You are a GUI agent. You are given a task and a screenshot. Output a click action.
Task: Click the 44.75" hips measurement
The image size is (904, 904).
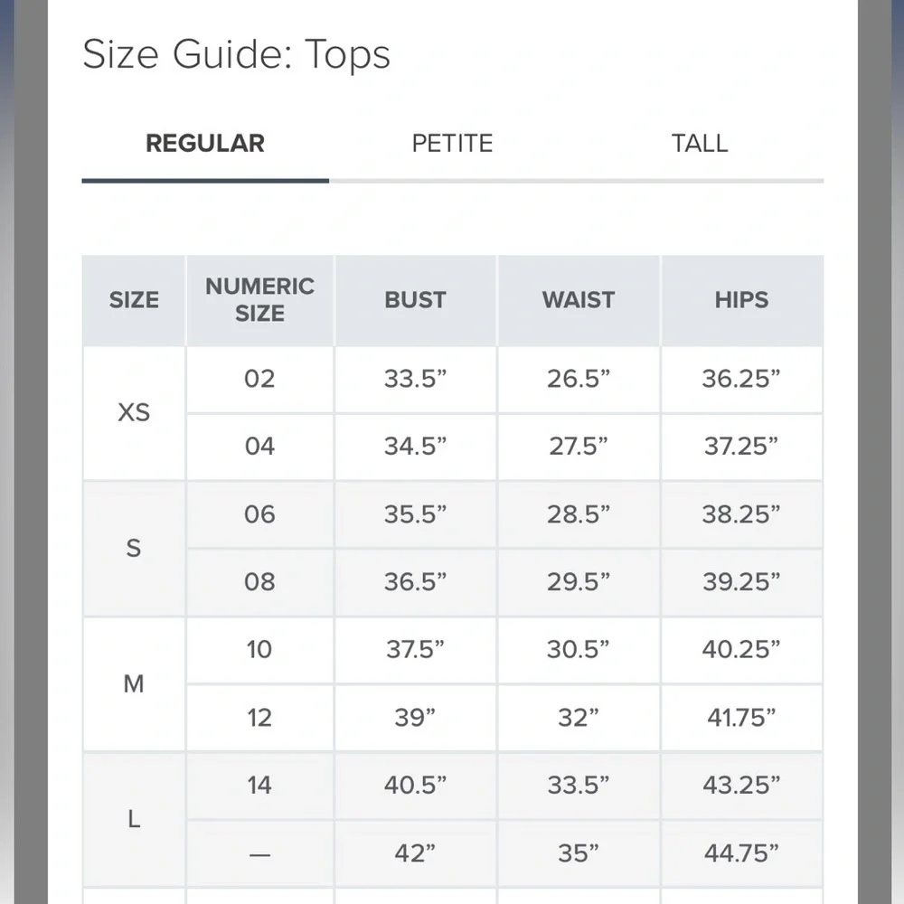tap(742, 853)
